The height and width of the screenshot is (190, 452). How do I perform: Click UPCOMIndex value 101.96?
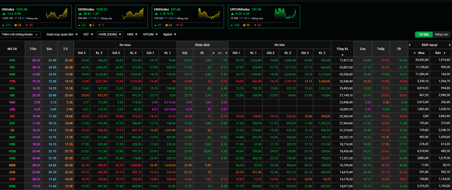tap(257, 9)
